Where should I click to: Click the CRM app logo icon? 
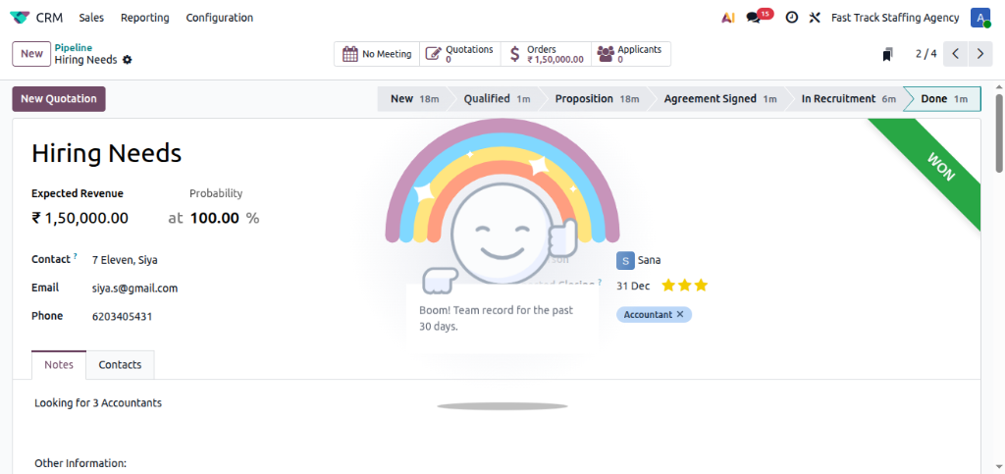(19, 18)
